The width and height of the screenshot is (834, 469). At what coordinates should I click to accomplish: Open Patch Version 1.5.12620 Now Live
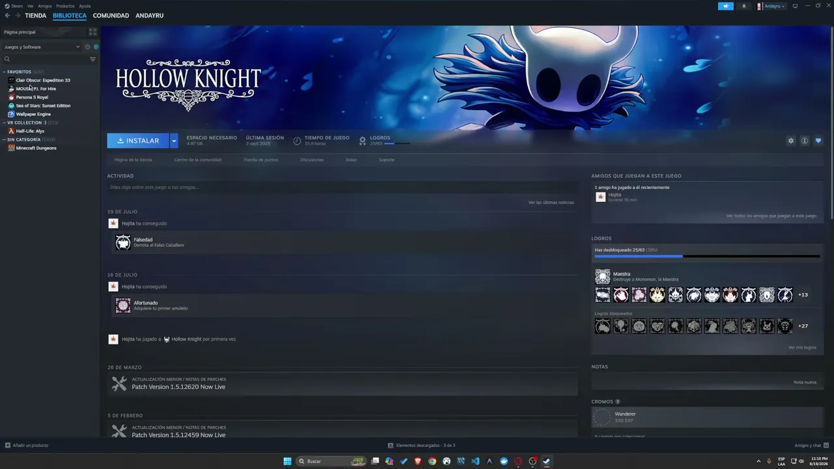[x=179, y=387]
